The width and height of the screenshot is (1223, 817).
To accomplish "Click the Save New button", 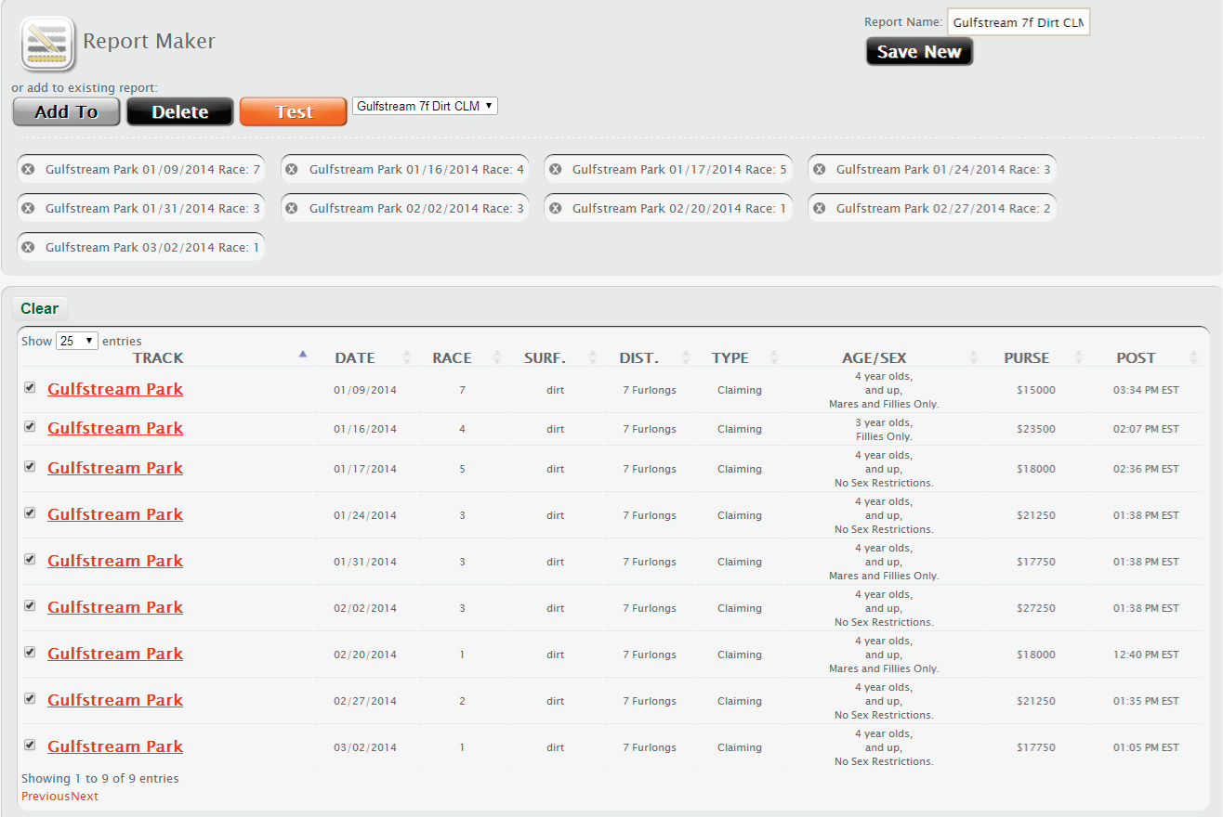I will 919,52.
